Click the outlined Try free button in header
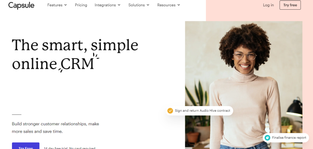The image size is (313, 149). [x=290, y=5]
